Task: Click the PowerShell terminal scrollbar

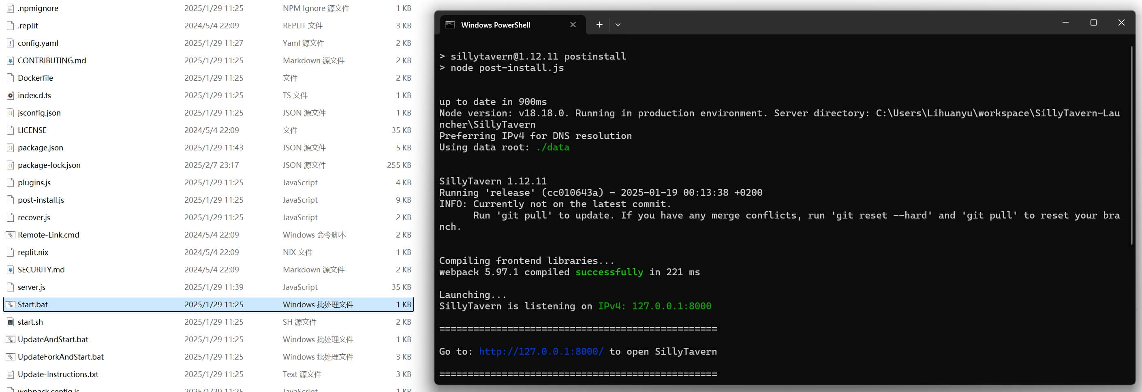Action: (1132, 146)
